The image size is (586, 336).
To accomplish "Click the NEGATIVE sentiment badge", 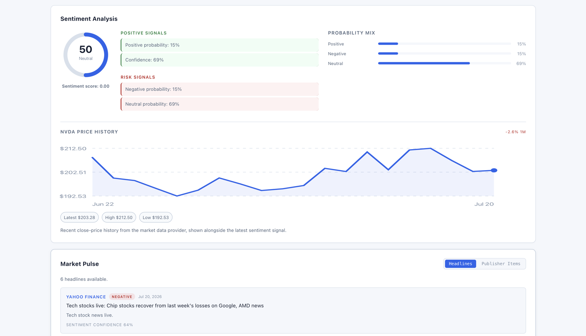I will tap(122, 297).
